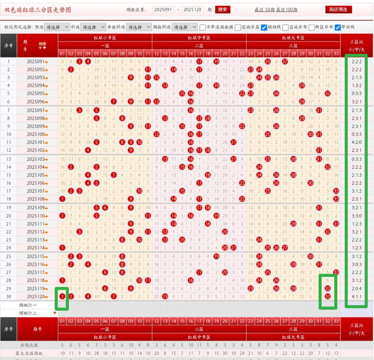
Task: Click the 预测行二 prediction row label
Action: (28, 313)
